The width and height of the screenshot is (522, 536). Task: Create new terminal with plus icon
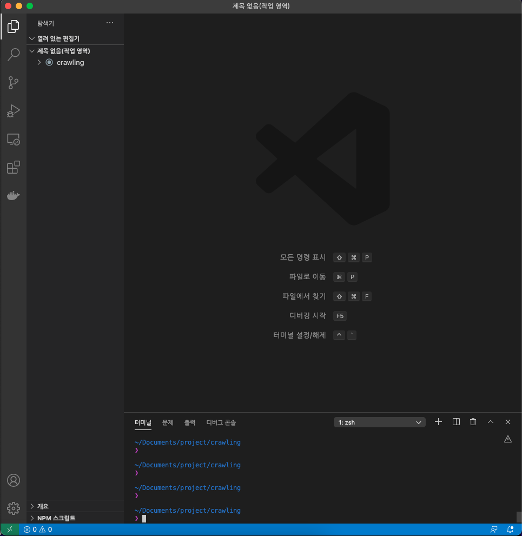[438, 422]
